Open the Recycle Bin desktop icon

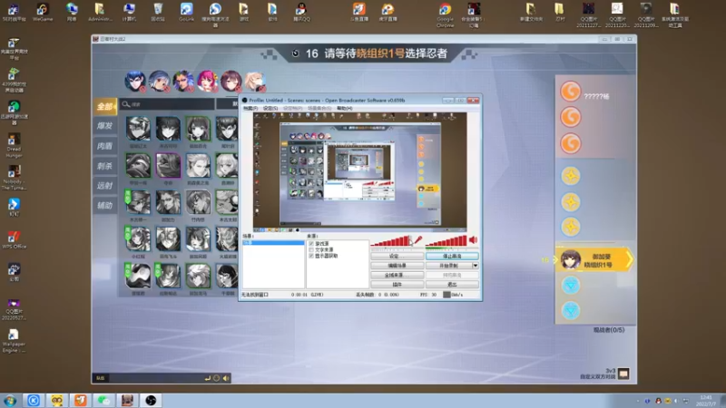(x=158, y=13)
